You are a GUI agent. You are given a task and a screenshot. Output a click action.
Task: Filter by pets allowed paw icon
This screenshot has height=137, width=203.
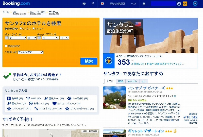[x=69, y=99]
